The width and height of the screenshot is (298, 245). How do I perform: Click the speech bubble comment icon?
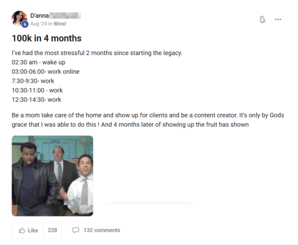pos(75,230)
